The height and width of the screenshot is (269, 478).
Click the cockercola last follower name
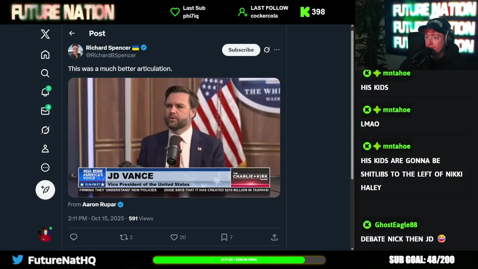point(264,16)
